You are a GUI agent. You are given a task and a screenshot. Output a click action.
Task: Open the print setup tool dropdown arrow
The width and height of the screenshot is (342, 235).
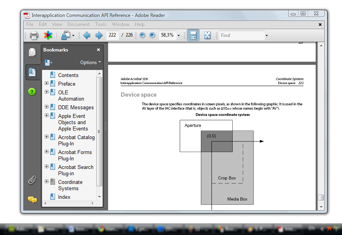click(x=73, y=35)
